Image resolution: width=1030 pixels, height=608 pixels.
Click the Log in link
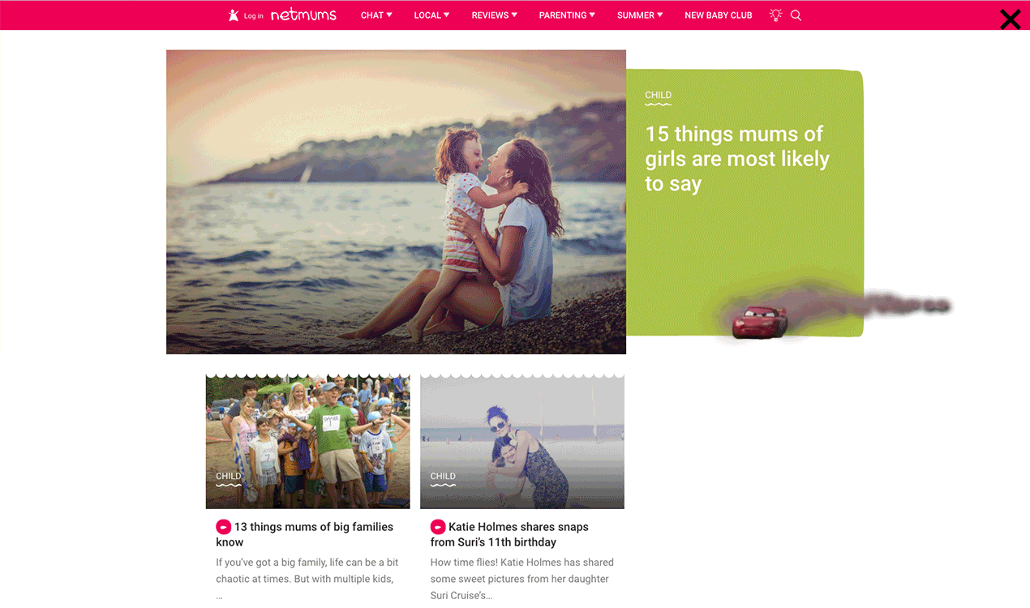tap(254, 16)
